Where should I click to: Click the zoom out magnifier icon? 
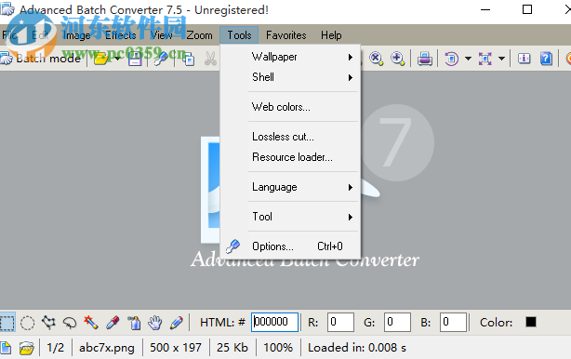376,59
